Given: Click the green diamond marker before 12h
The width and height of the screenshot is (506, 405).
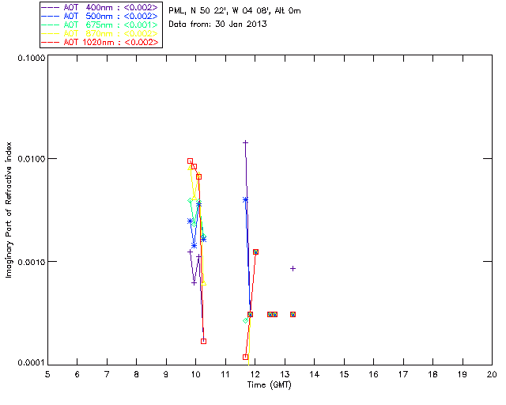Looking at the screenshot, I should pos(245,320).
